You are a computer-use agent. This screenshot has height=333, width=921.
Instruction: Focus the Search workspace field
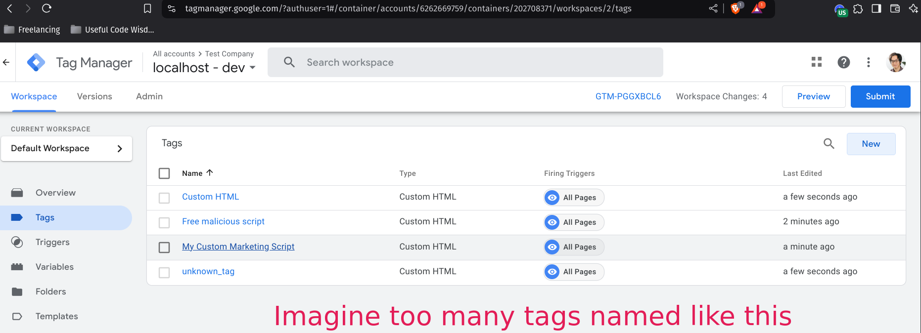pyautogui.click(x=465, y=62)
